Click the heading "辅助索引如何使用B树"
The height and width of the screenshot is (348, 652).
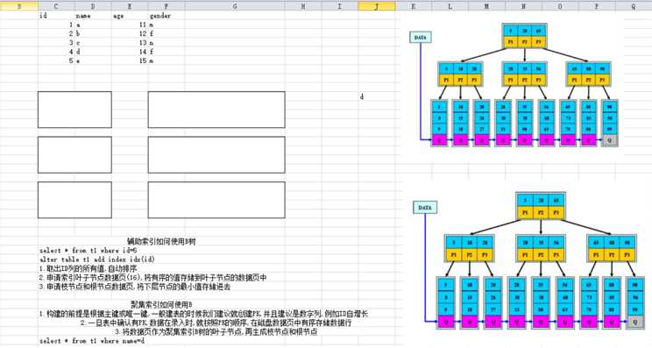(x=162, y=241)
